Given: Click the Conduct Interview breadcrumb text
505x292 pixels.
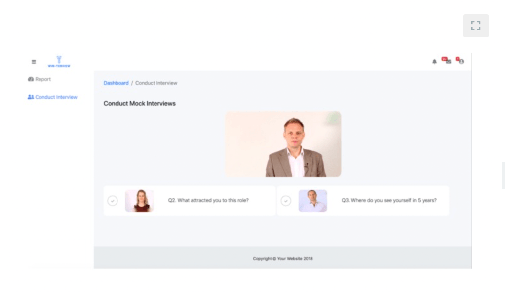Looking at the screenshot, I should pyautogui.click(x=156, y=83).
